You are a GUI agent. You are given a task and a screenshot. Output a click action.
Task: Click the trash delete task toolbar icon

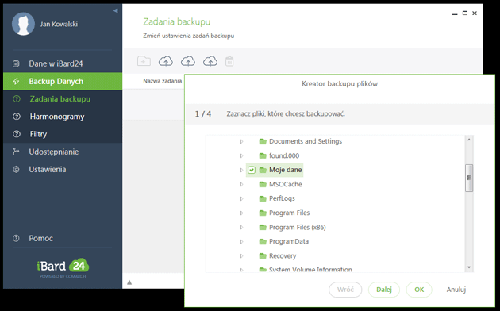[229, 61]
